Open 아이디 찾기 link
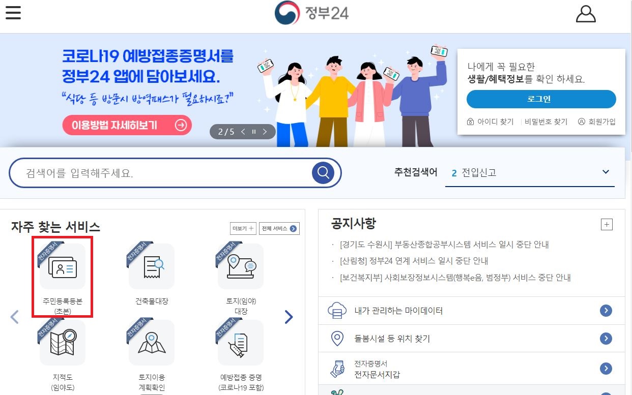This screenshot has height=395, width=632. click(x=491, y=122)
